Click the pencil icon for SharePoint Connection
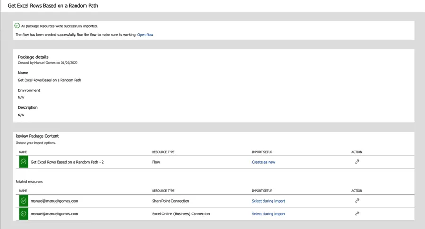The image size is (425, 229). [x=357, y=201]
